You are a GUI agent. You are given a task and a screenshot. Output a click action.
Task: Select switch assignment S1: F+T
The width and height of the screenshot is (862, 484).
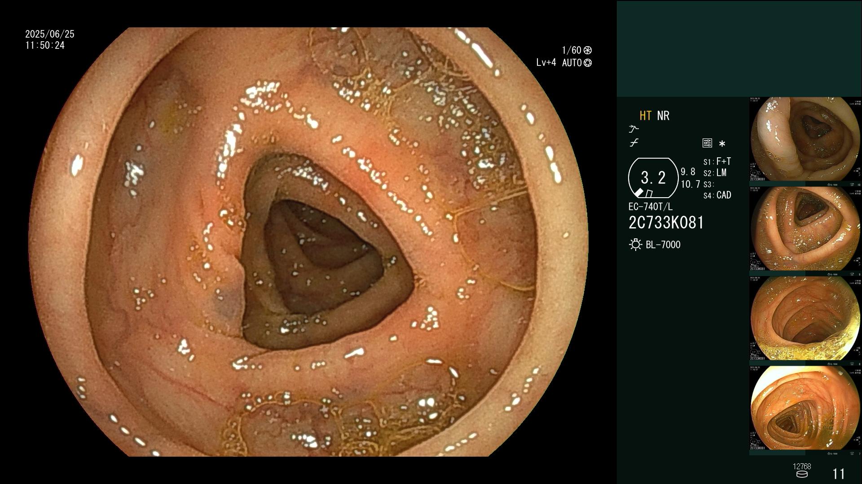pos(717,161)
